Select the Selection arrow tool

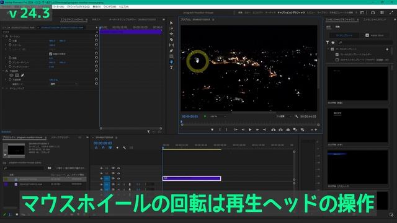[171, 23]
